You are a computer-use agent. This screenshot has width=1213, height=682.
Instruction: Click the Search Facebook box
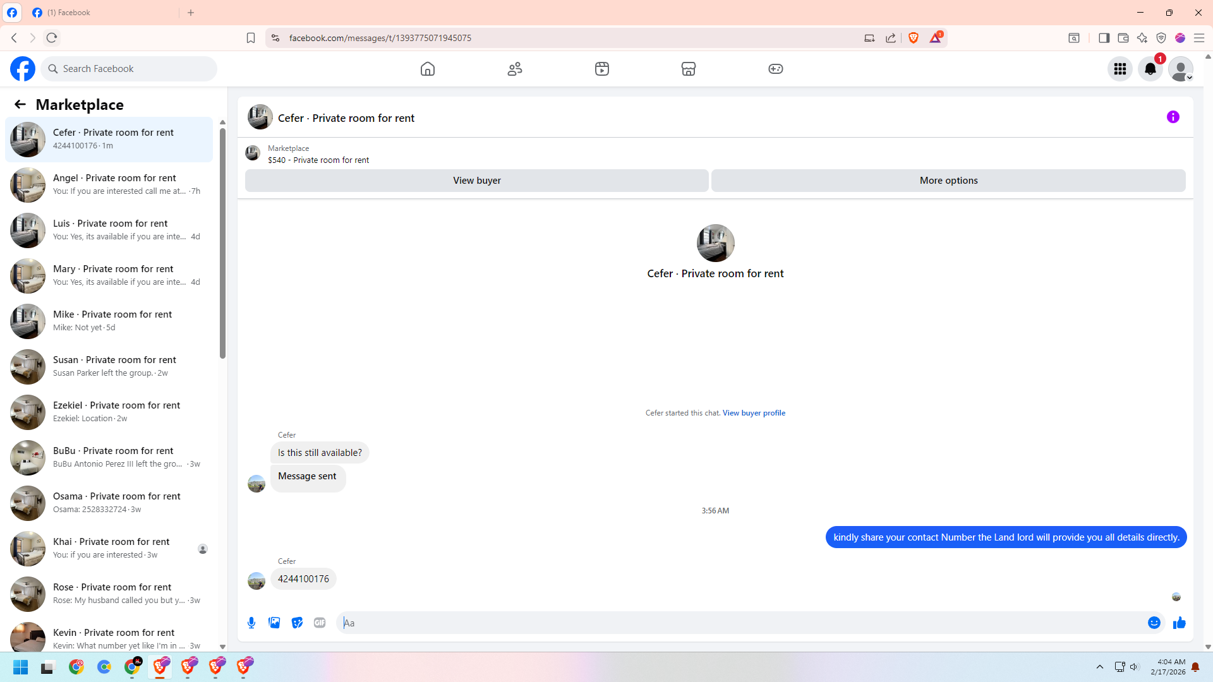tap(129, 69)
